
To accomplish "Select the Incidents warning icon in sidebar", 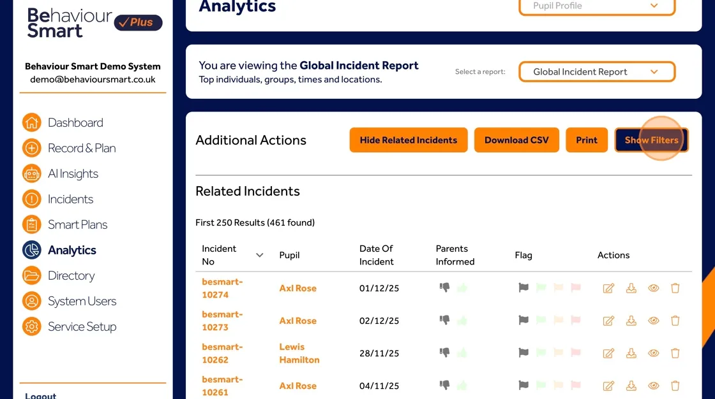I will [31, 199].
